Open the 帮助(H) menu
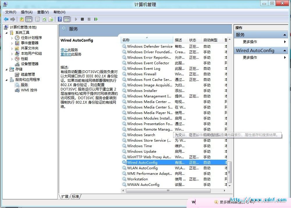291x208 pixels. (x=59, y=12)
